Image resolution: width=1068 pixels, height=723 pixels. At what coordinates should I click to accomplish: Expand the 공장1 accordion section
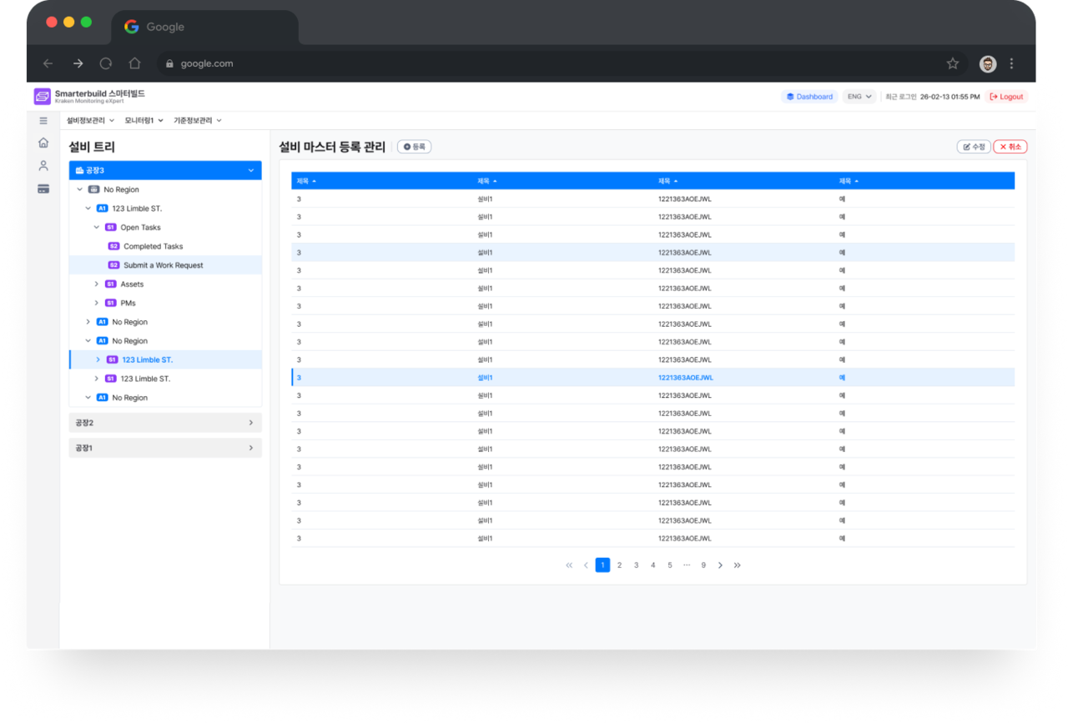165,448
